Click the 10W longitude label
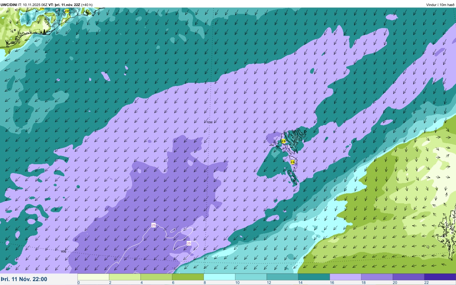The image size is (456, 285). tap(209, 122)
